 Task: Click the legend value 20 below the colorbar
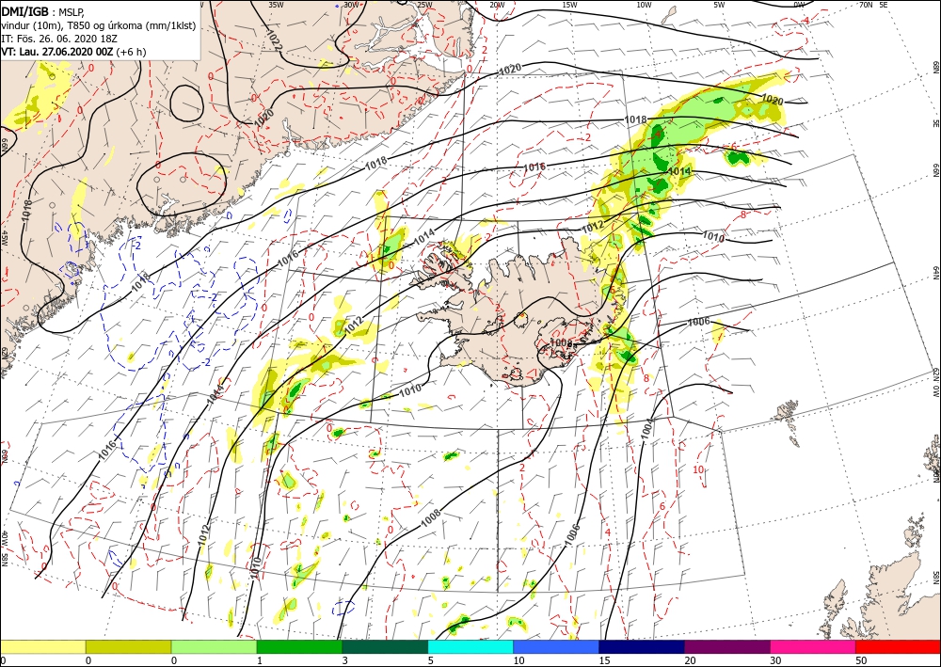click(x=690, y=661)
